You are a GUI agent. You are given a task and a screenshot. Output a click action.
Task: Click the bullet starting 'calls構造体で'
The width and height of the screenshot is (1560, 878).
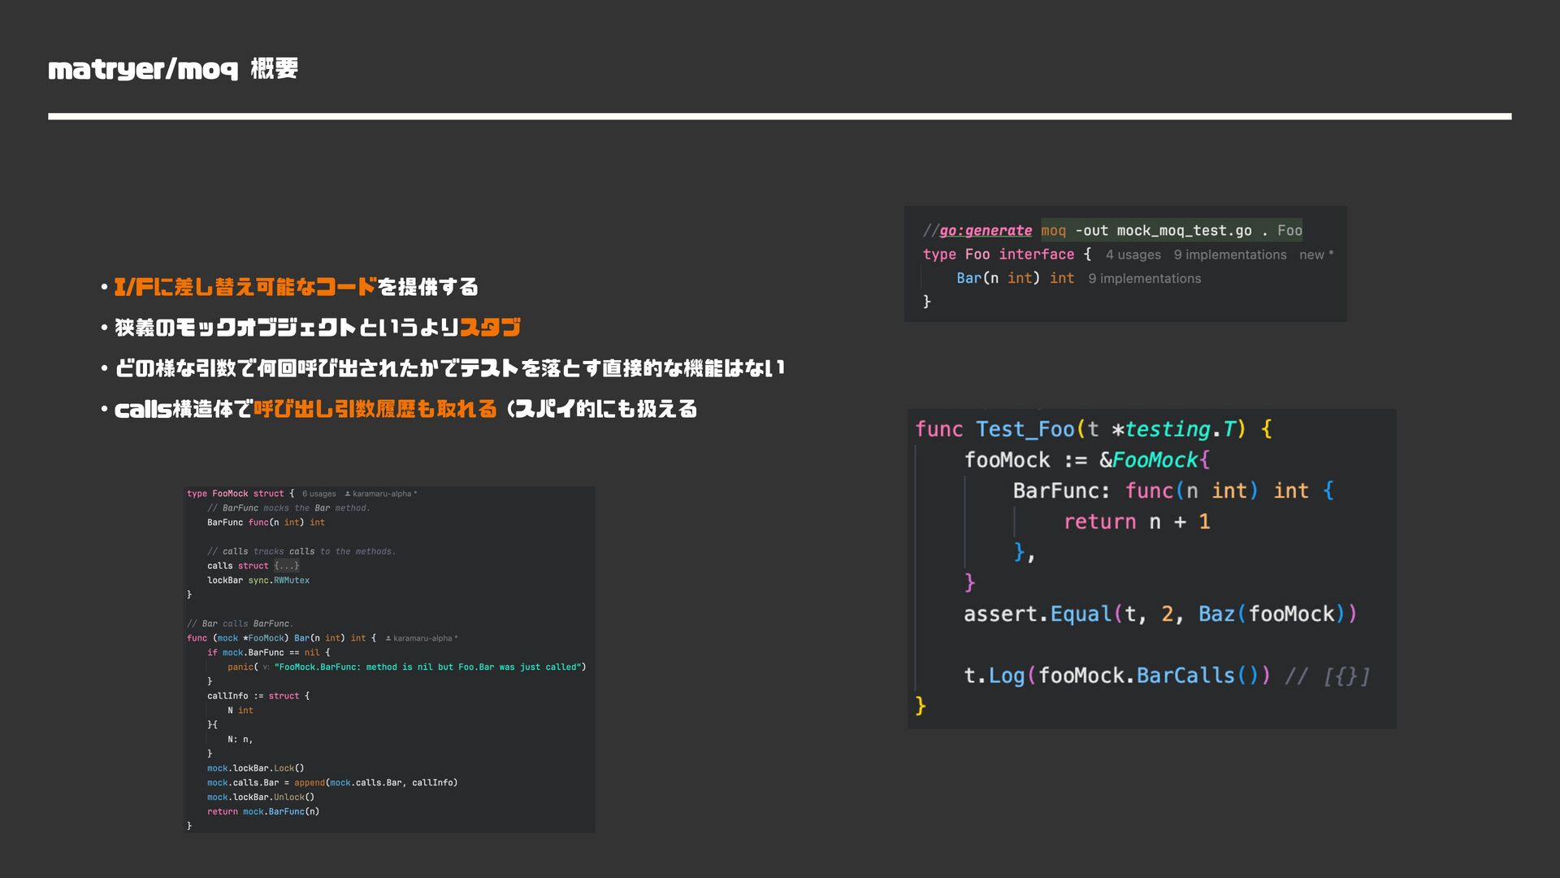pos(405,409)
